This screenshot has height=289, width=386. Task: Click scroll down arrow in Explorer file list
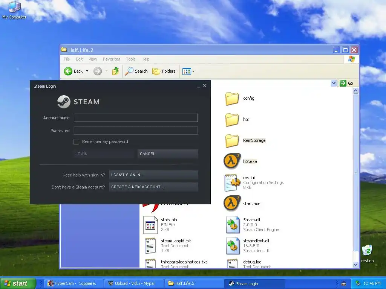coord(355,265)
